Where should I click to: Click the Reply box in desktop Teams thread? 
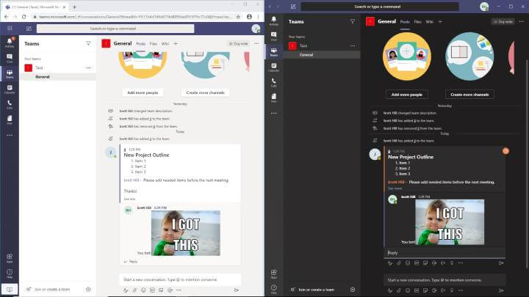[x=445, y=253]
